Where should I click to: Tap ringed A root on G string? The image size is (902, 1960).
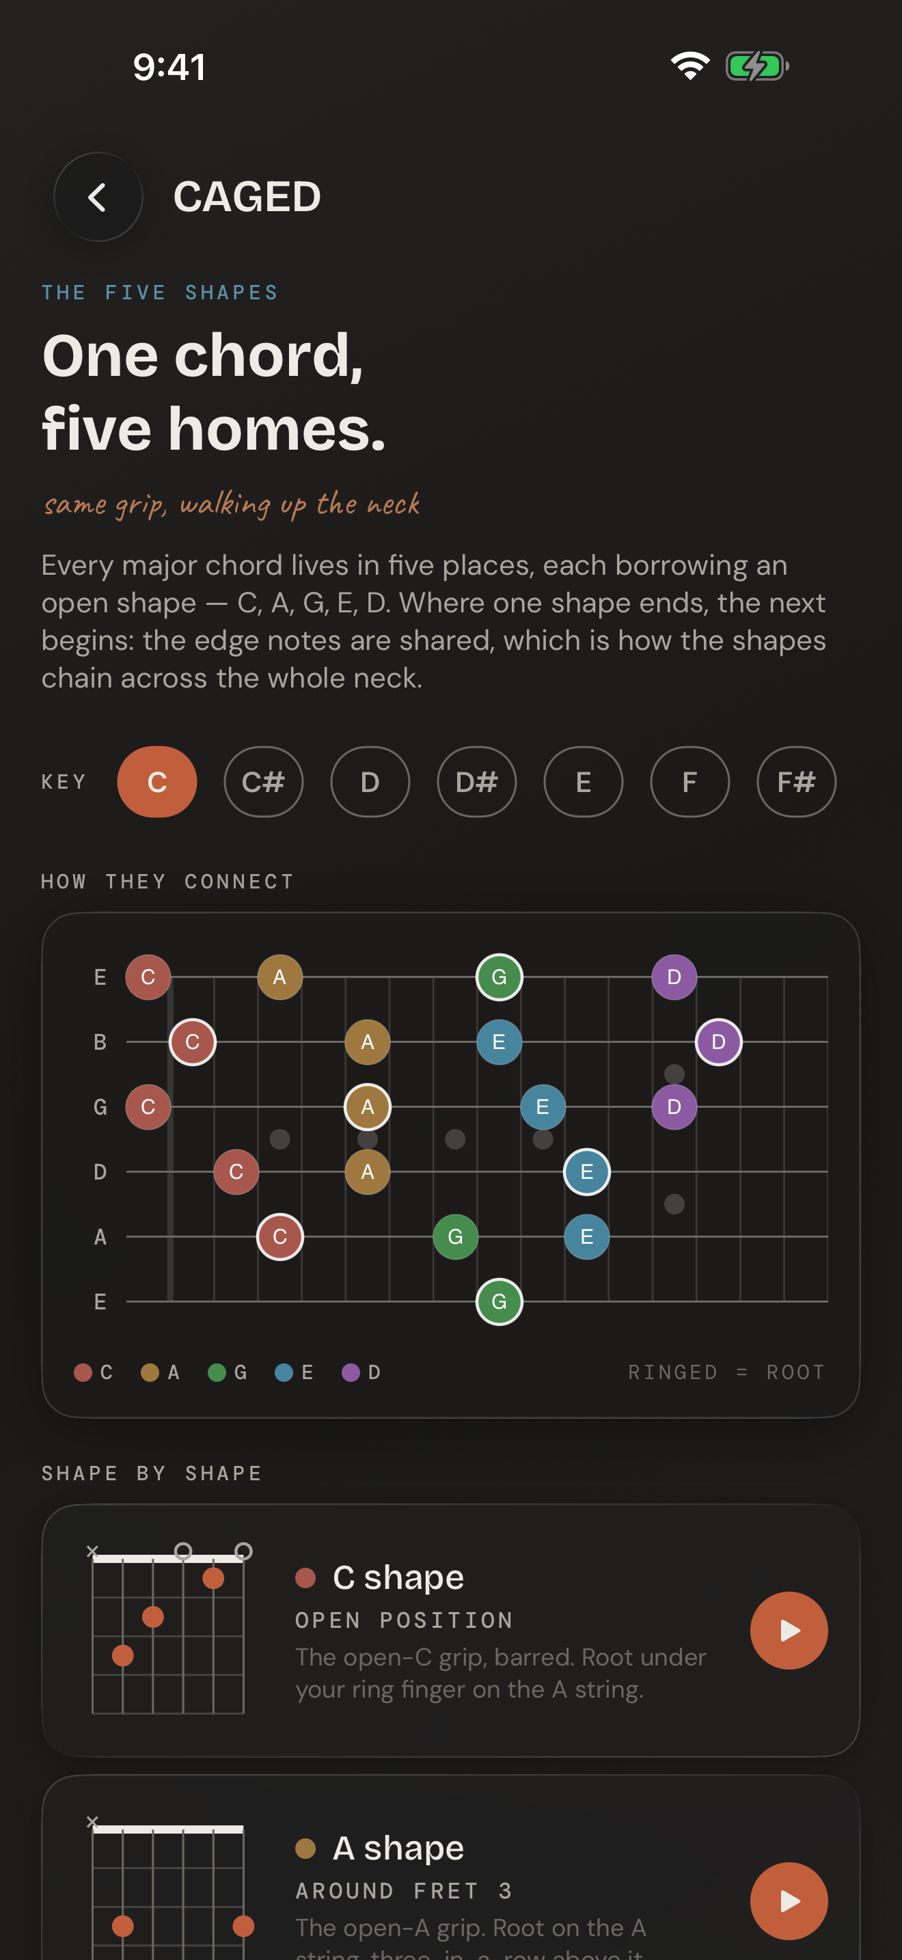coord(368,1106)
